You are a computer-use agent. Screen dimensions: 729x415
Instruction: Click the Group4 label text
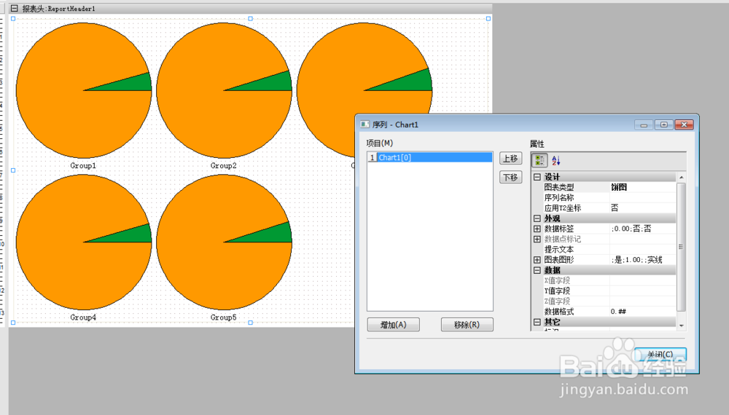click(83, 317)
